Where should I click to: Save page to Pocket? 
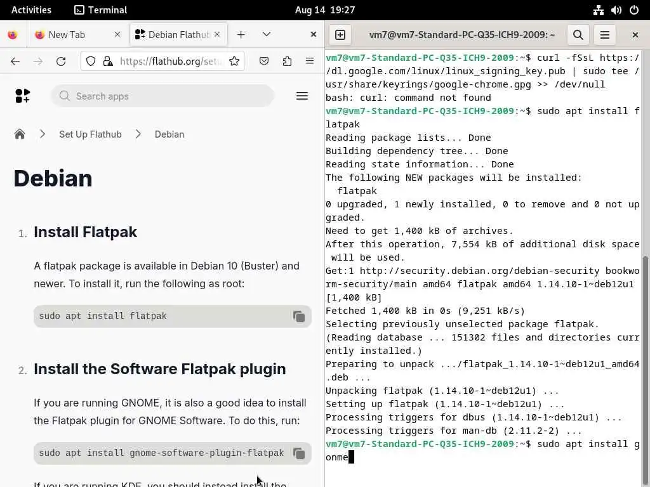(264, 62)
